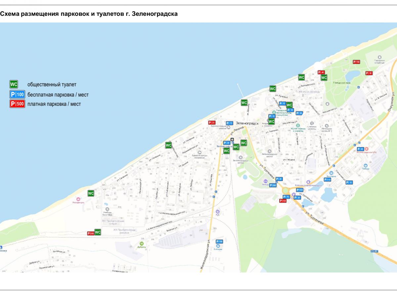The image size is (397, 295).
Task: Click the blue P|100 legend icon
Action: click(x=18, y=95)
